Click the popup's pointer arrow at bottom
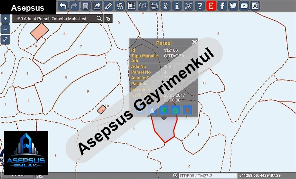Viewport: 296px width, 179px height. tap(164, 118)
